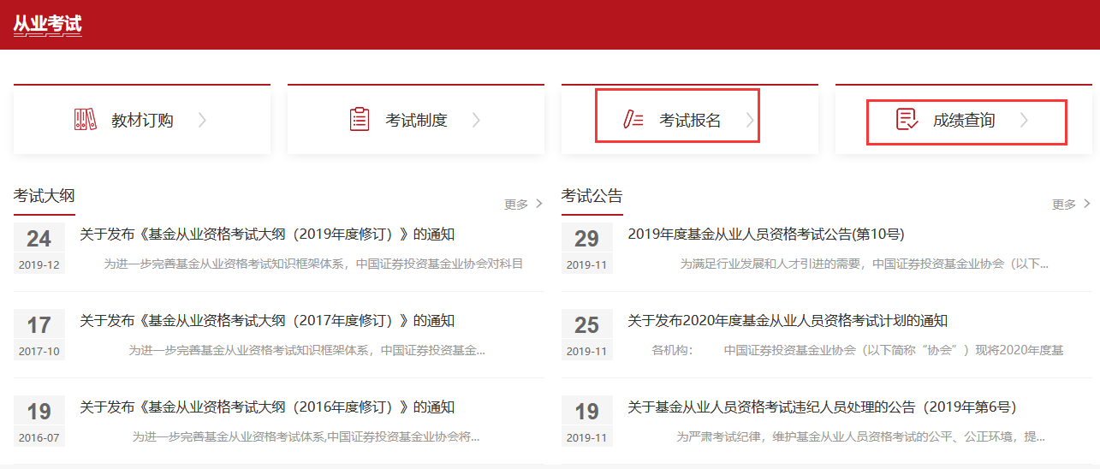1100x469 pixels.
Task: Click the arrow beside 教材订购
Action: pyautogui.click(x=202, y=121)
